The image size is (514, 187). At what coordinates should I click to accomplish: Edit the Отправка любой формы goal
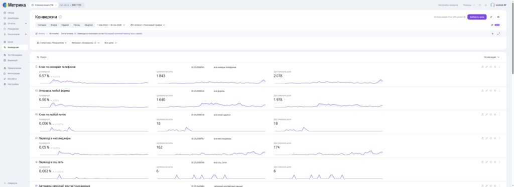486,90
